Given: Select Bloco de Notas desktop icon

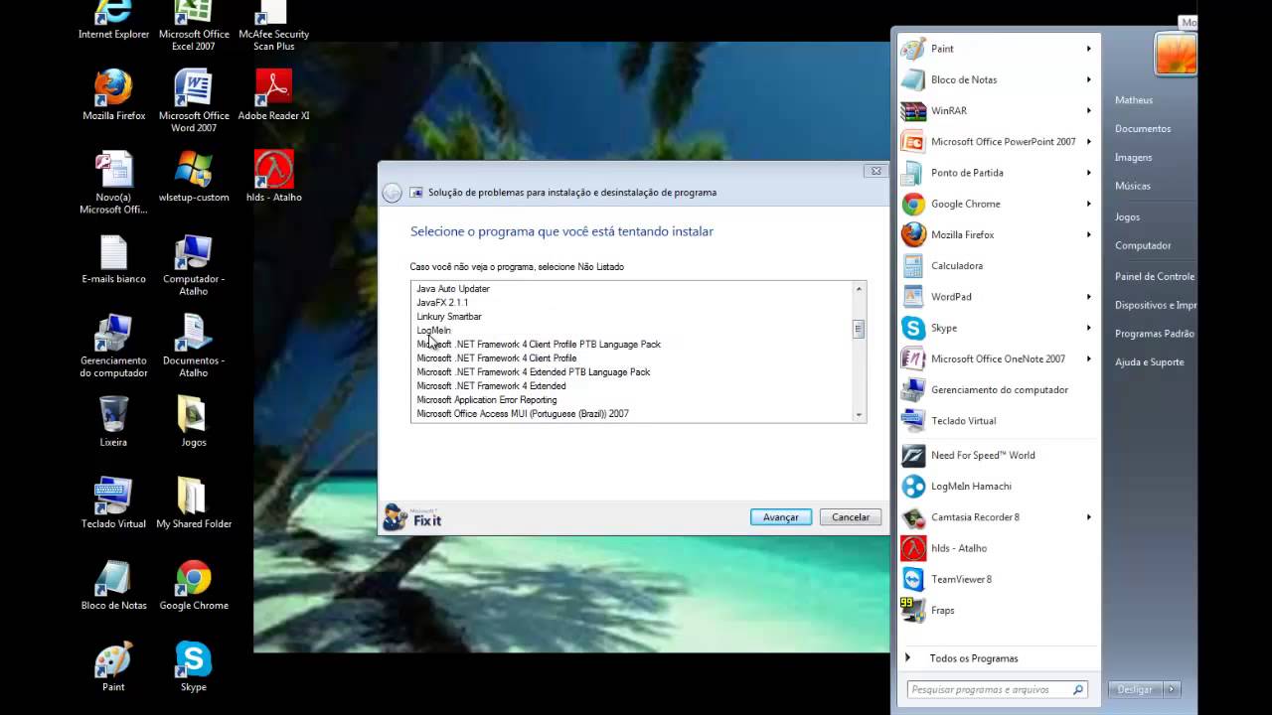Looking at the screenshot, I should click(113, 585).
